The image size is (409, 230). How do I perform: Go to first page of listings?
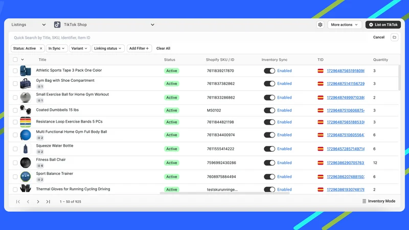pos(18,201)
